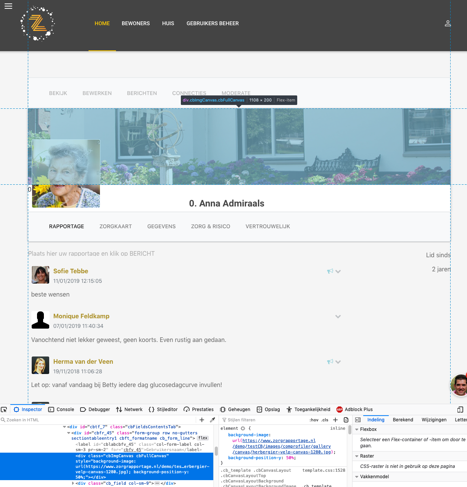
Task: Open Sofie Tebbe's profile link
Action: click(x=71, y=271)
